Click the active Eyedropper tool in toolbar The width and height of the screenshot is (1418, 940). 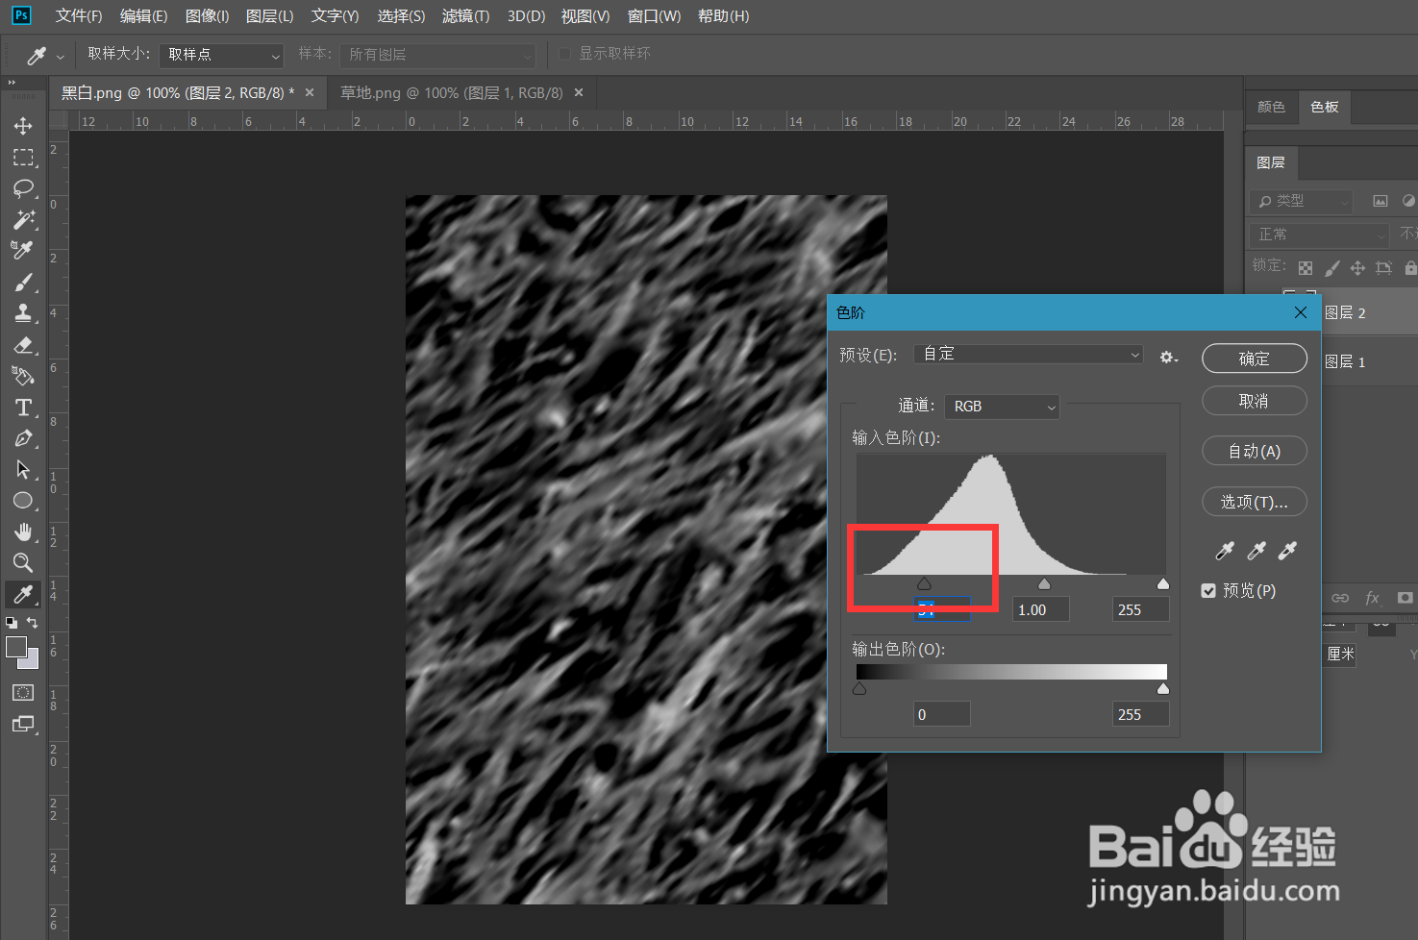pos(23,594)
